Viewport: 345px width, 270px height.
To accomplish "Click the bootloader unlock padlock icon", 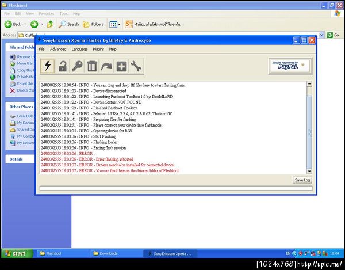I will pyautogui.click(x=62, y=66).
